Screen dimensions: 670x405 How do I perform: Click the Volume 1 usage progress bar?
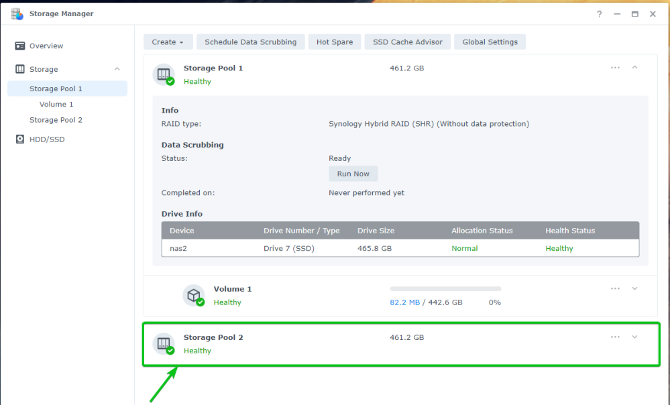(x=445, y=289)
